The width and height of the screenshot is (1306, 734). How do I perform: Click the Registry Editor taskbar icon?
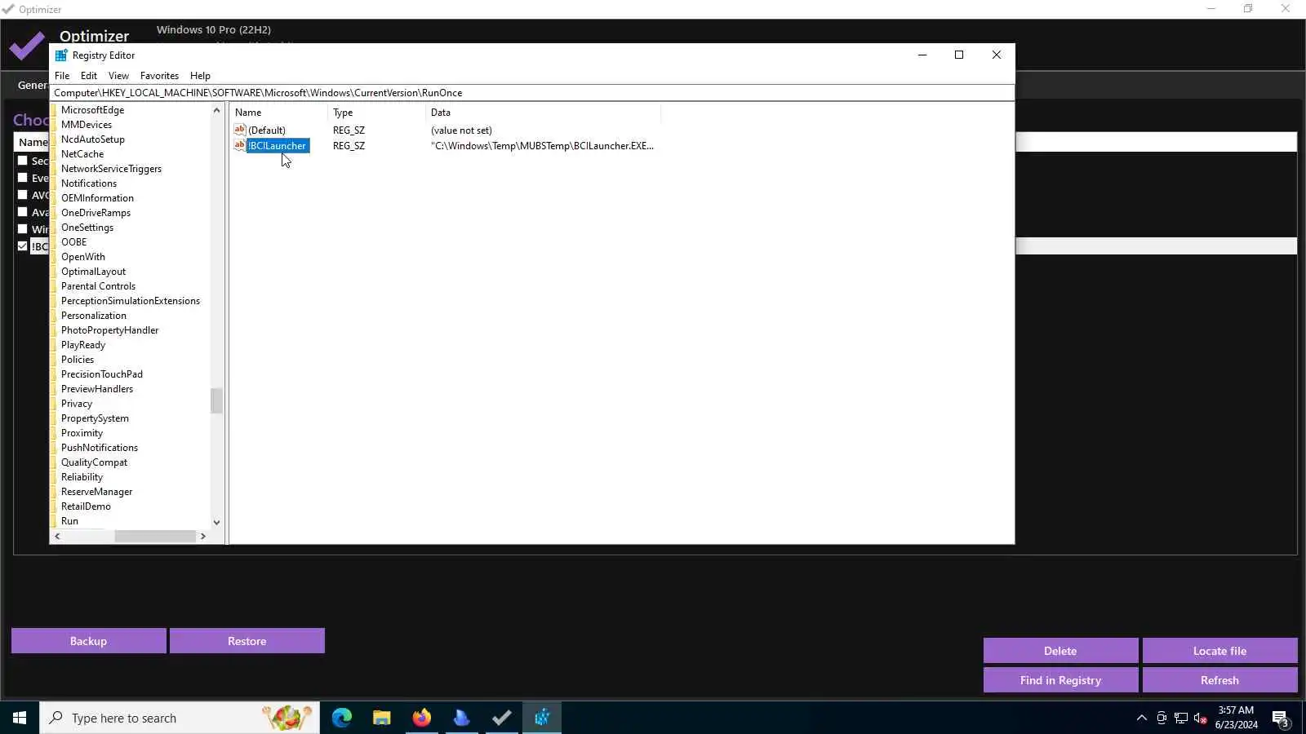(542, 718)
